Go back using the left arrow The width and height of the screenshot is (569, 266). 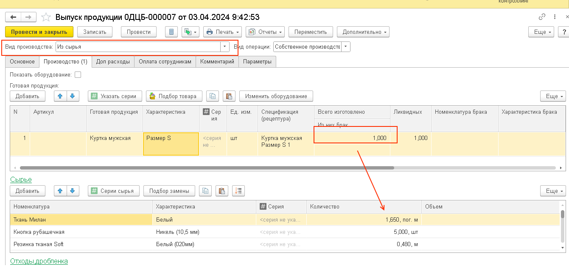point(13,17)
